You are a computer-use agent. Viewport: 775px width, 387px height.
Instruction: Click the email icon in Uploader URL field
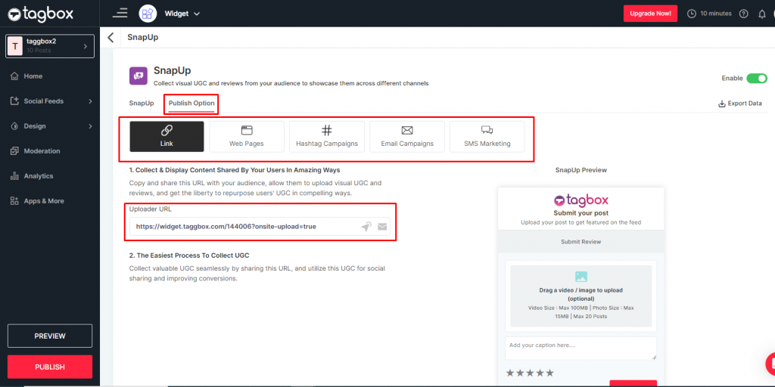click(382, 226)
